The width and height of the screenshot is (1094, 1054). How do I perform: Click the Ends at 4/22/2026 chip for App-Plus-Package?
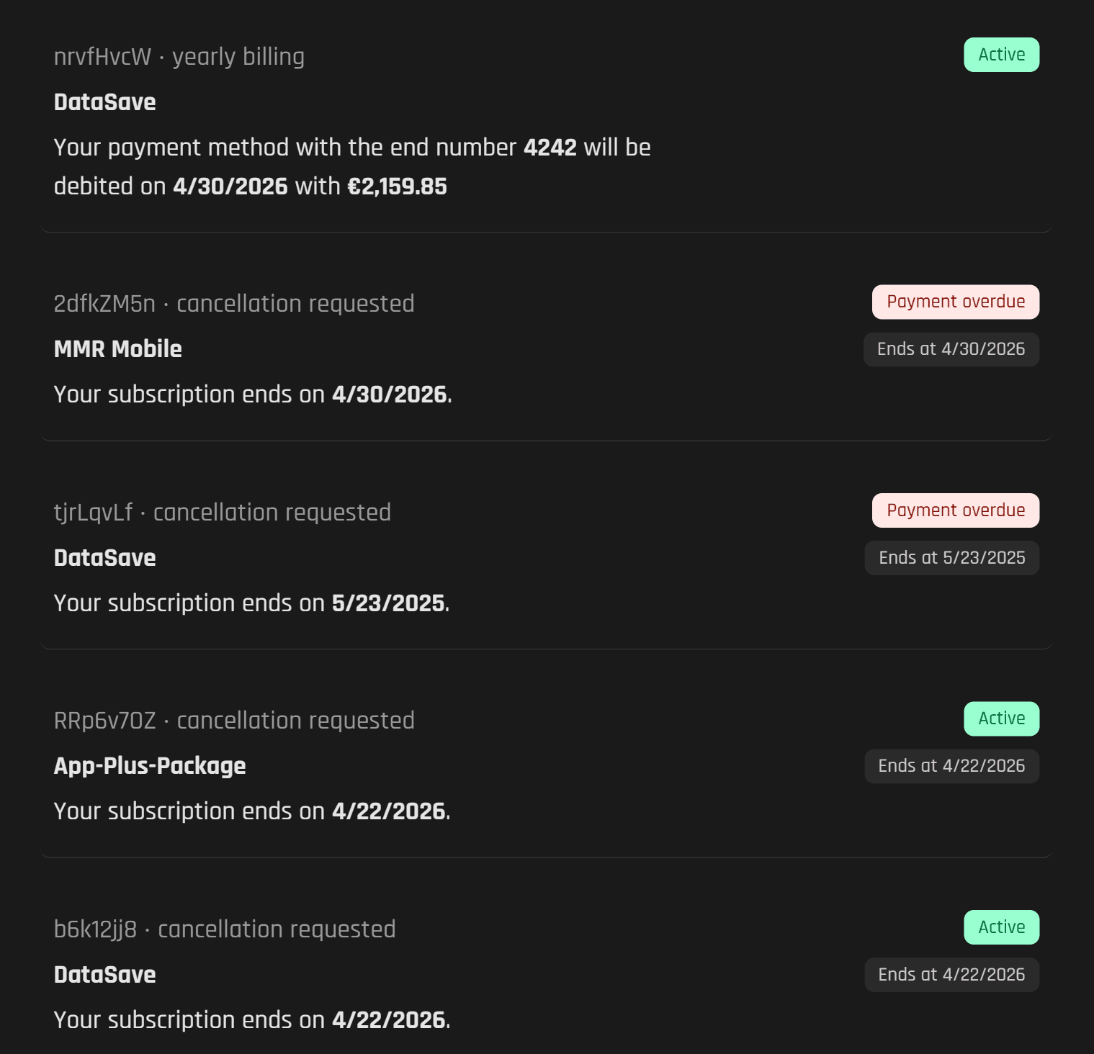click(x=951, y=765)
